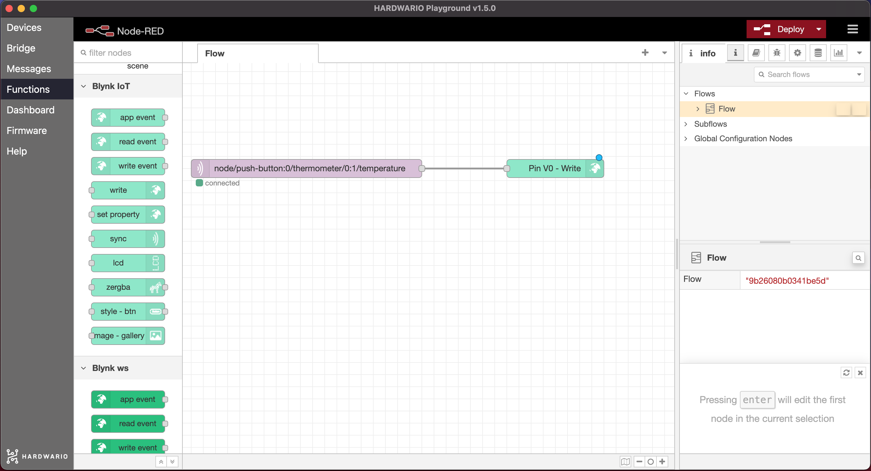Screen dimensions: 871x471
Task: Select the lcd palette node
Action: coord(128,263)
